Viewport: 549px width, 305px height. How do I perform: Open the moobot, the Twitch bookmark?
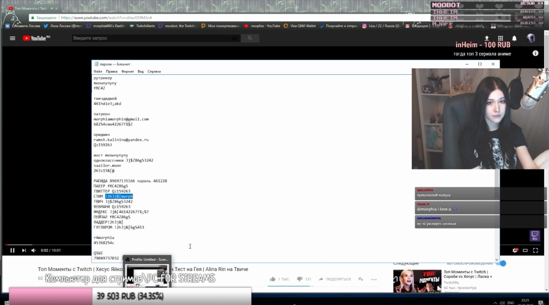coord(178,26)
